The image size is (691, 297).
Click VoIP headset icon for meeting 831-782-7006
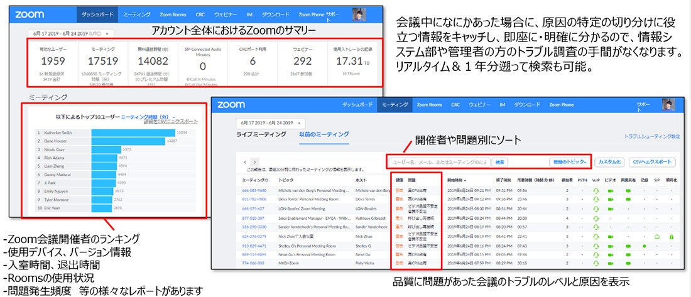click(x=596, y=199)
